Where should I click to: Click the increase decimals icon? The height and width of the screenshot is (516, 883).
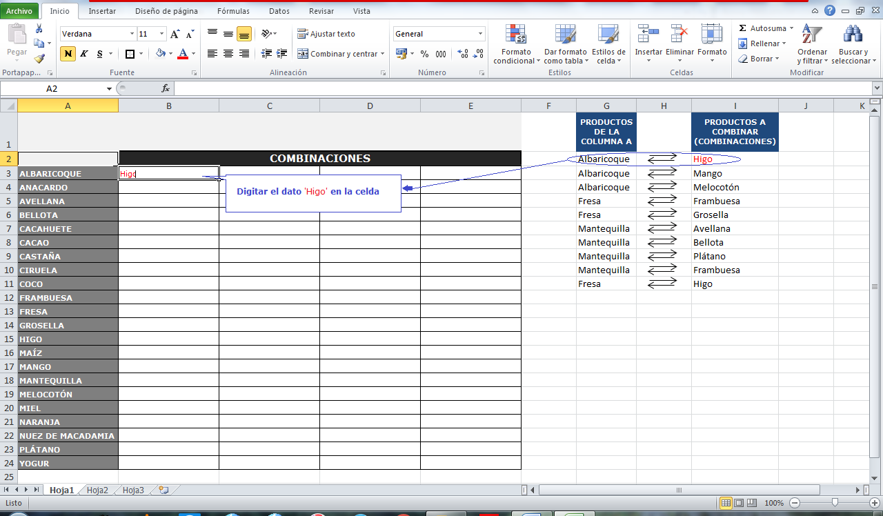[x=463, y=54]
